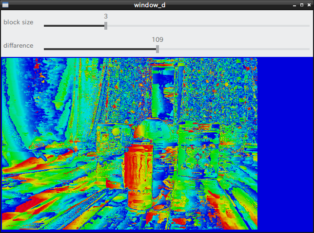Click the 'block size' label
The image size is (314, 233).
pyautogui.click(x=19, y=22)
